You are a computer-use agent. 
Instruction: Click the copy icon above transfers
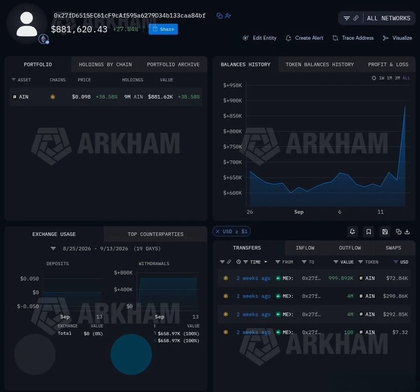(399, 231)
